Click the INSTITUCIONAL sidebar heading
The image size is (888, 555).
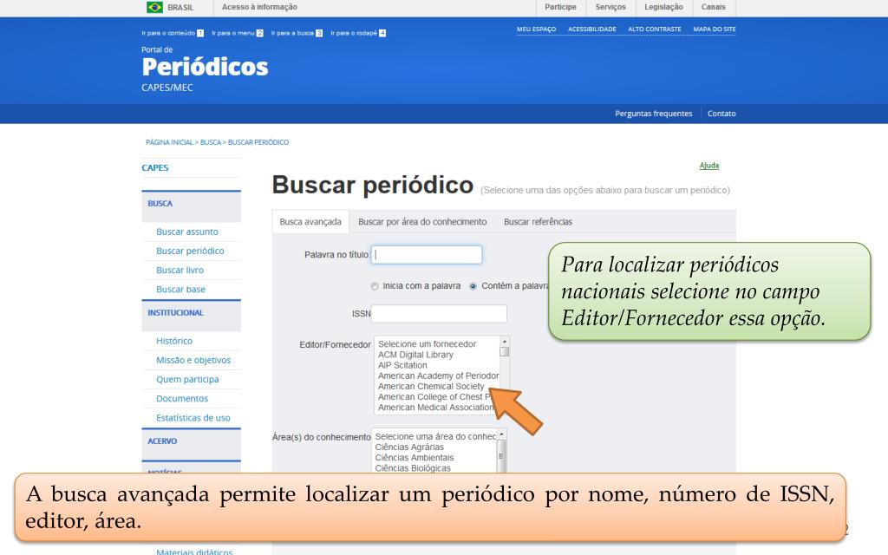[x=175, y=312]
